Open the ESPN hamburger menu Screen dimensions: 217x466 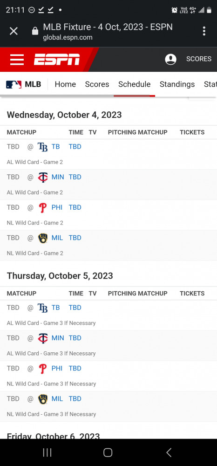(x=17, y=60)
